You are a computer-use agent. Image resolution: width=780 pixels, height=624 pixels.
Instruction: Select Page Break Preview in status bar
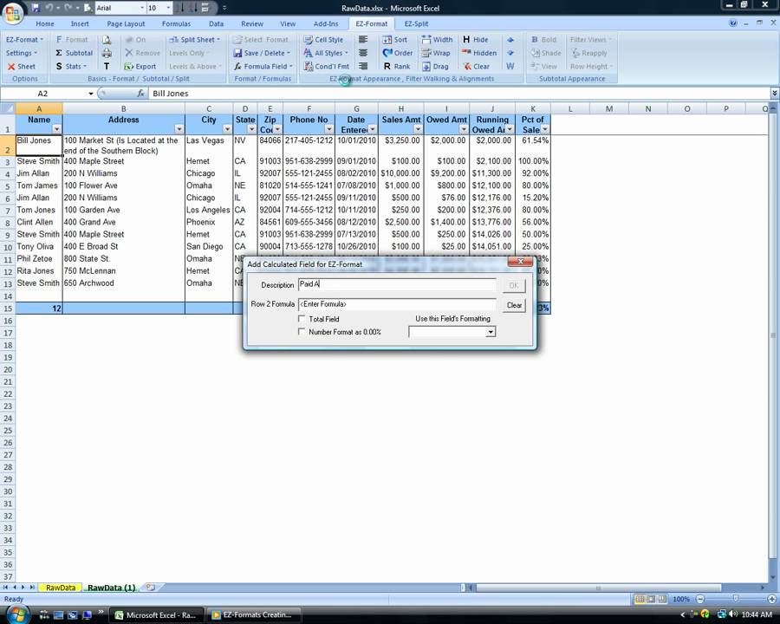tap(661, 599)
